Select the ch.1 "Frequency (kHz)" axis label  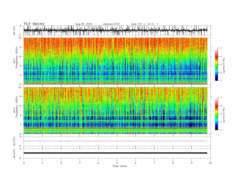(x=17, y=57)
